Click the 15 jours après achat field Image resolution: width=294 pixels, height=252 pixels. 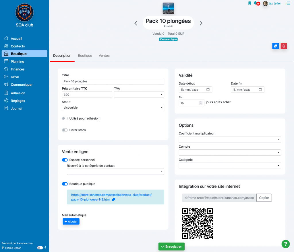[191, 103]
